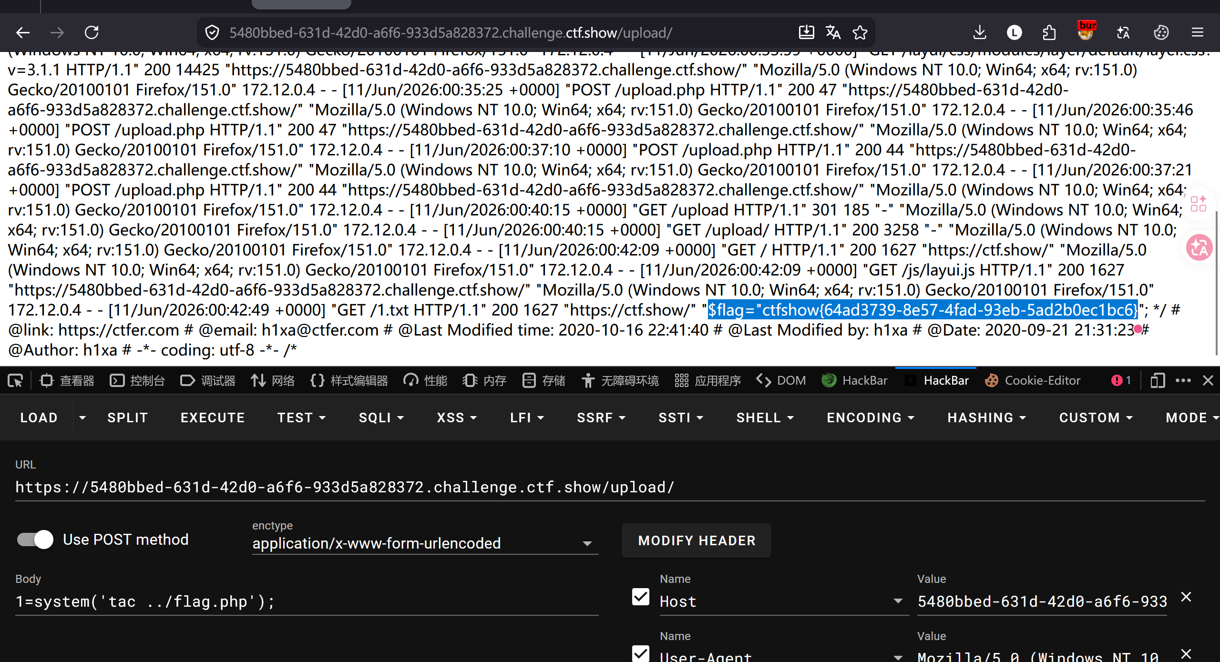The height and width of the screenshot is (662, 1220).
Task: Open the 网络 network tab
Action: coord(273,381)
